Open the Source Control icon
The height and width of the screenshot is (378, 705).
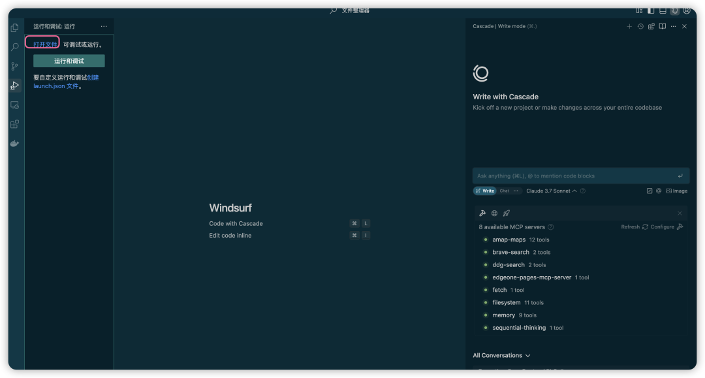tap(14, 66)
